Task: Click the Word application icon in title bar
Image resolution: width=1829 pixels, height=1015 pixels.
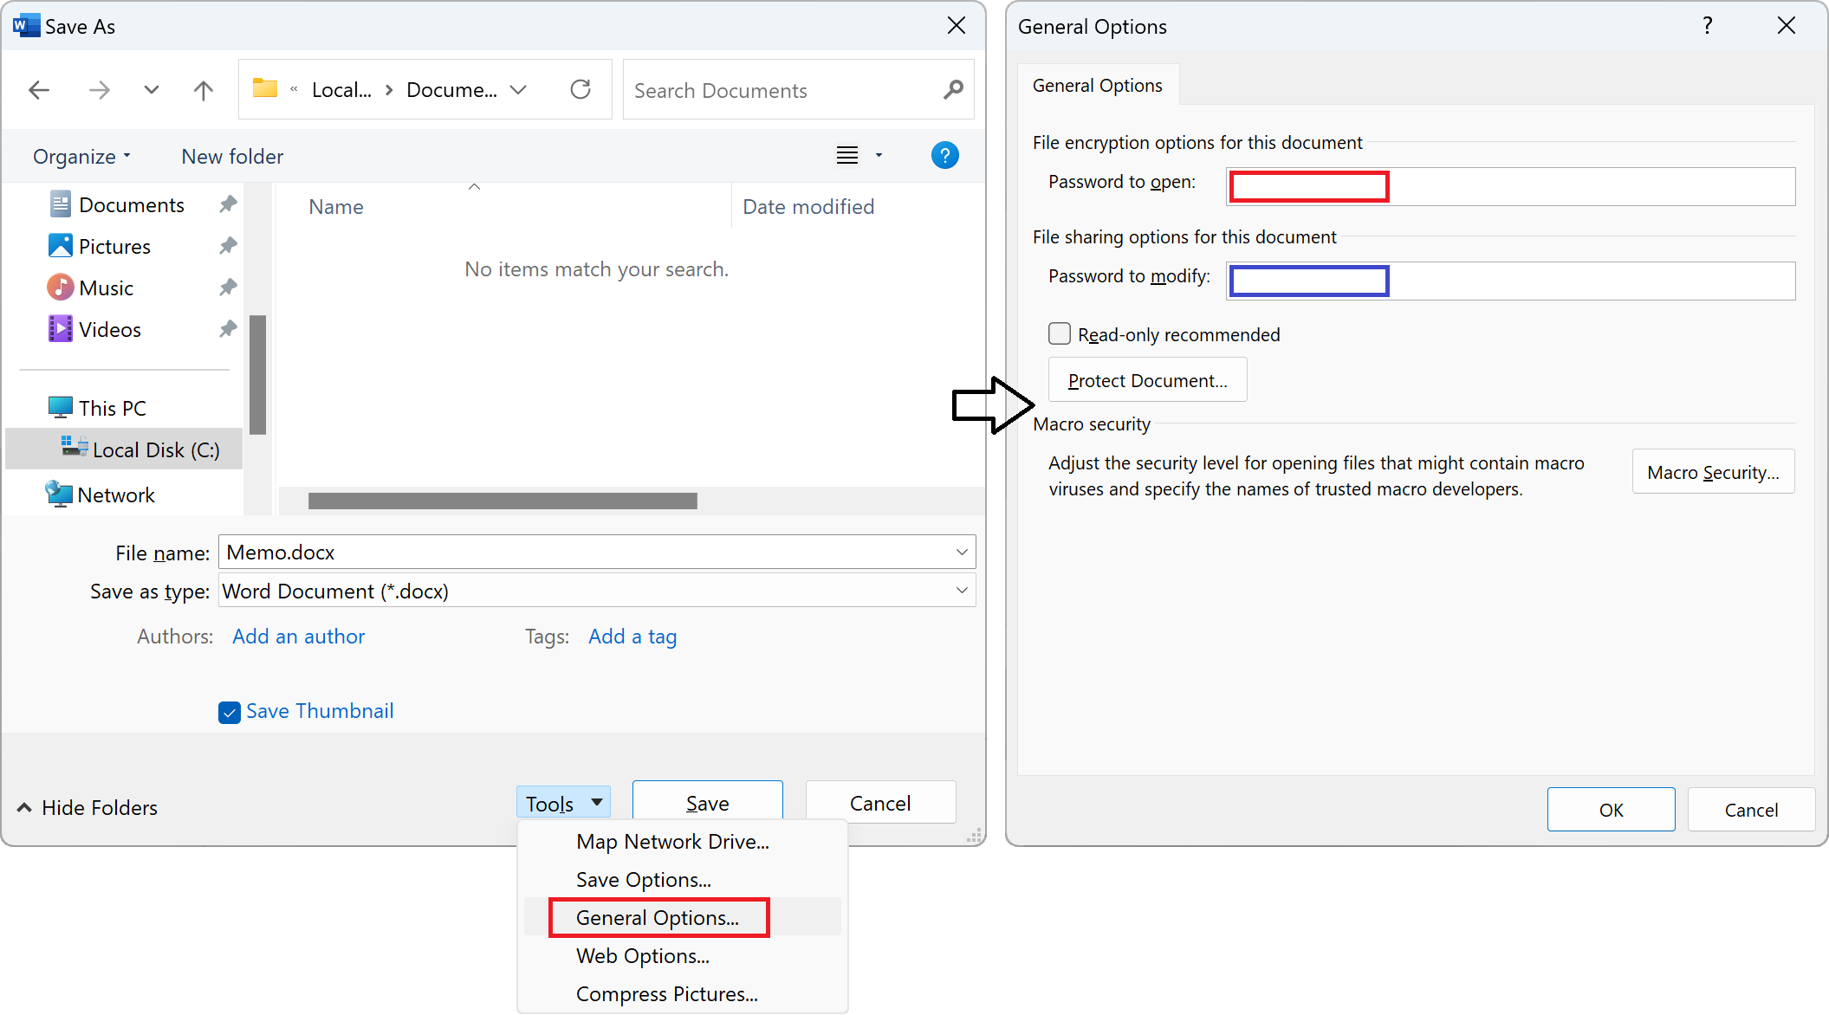Action: [x=25, y=25]
